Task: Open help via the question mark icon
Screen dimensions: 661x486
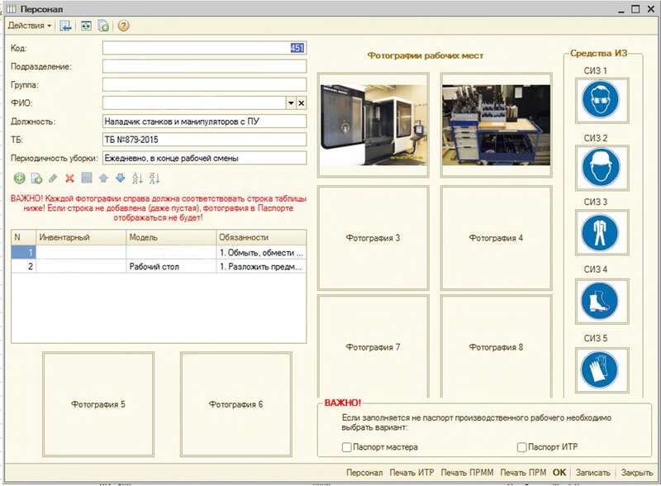Action: pos(124,26)
